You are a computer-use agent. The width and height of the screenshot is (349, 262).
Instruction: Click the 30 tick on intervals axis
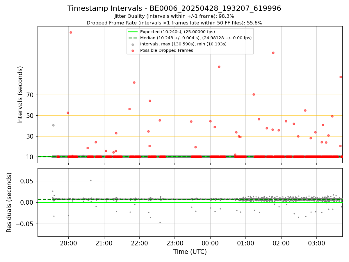click(31, 136)
